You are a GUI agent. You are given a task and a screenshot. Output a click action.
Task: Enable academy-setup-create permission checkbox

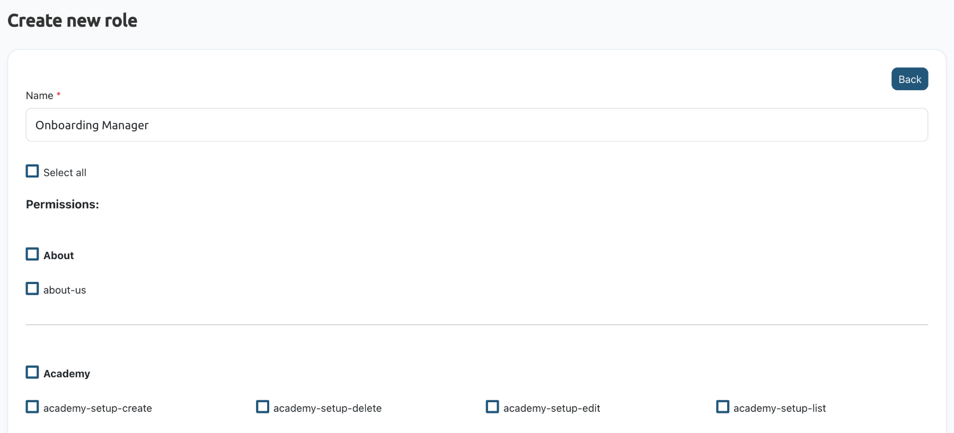pyautogui.click(x=32, y=407)
